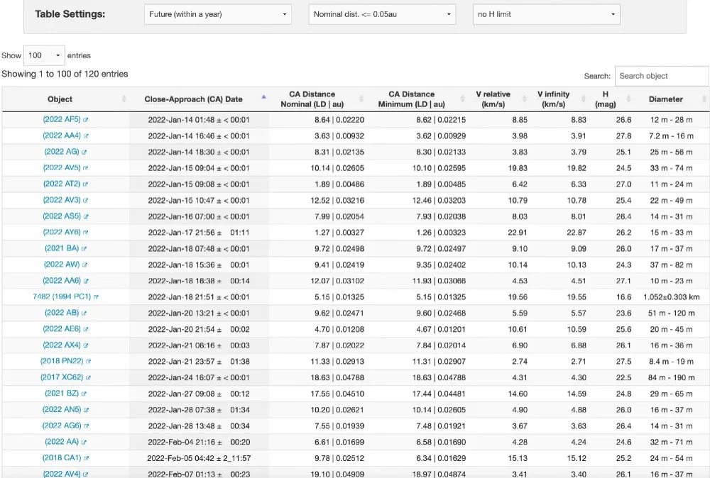Screen dimensions: 710x478
Task: Expand the 'no H limit' dropdown
Action: (x=546, y=14)
